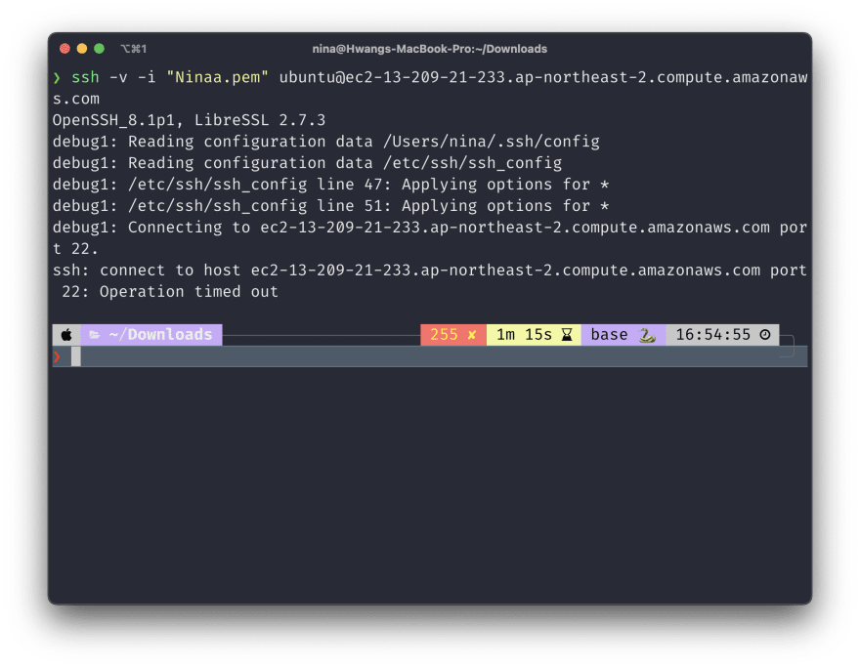This screenshot has width=860, height=668.
Task: Click the green prompt chevron before ssh
Action: click(x=57, y=78)
